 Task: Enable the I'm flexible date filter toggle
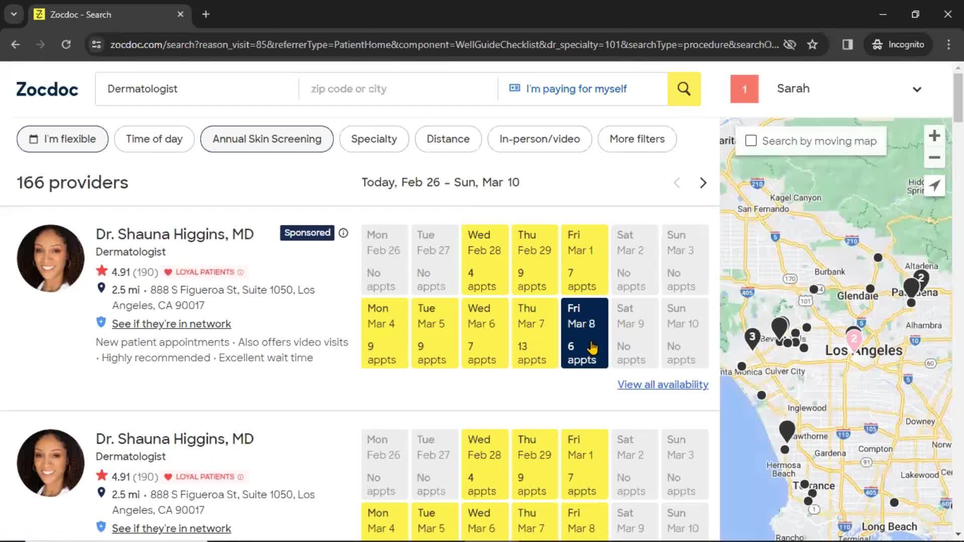[62, 139]
